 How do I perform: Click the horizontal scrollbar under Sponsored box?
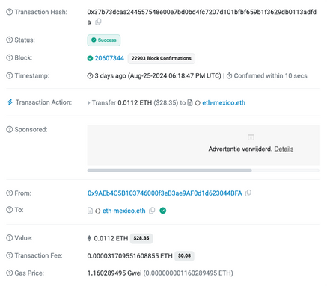click(170, 170)
